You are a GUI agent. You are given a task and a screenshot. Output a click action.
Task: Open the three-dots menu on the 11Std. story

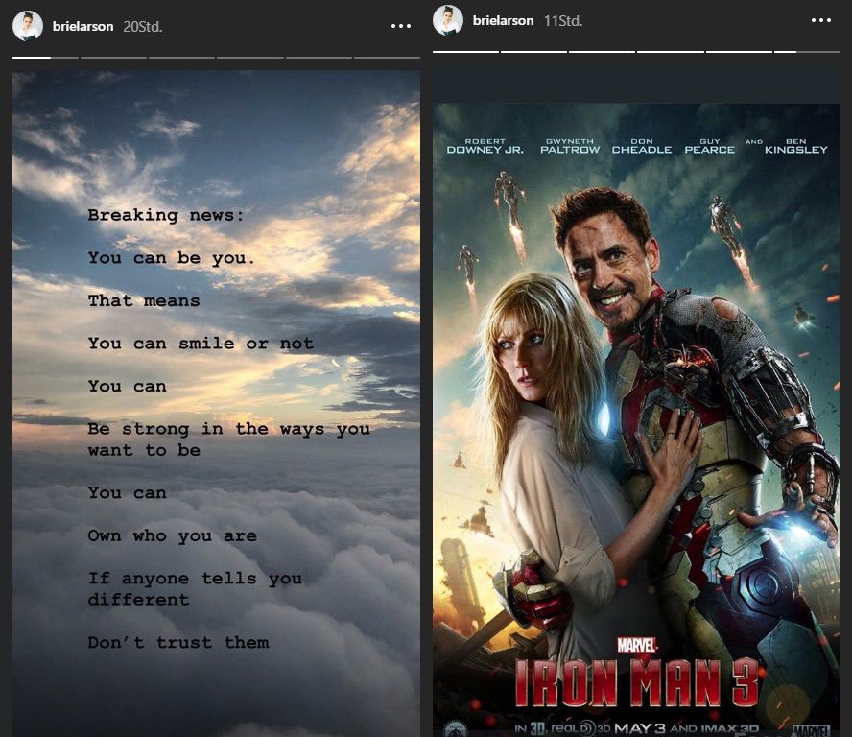pyautogui.click(x=821, y=20)
